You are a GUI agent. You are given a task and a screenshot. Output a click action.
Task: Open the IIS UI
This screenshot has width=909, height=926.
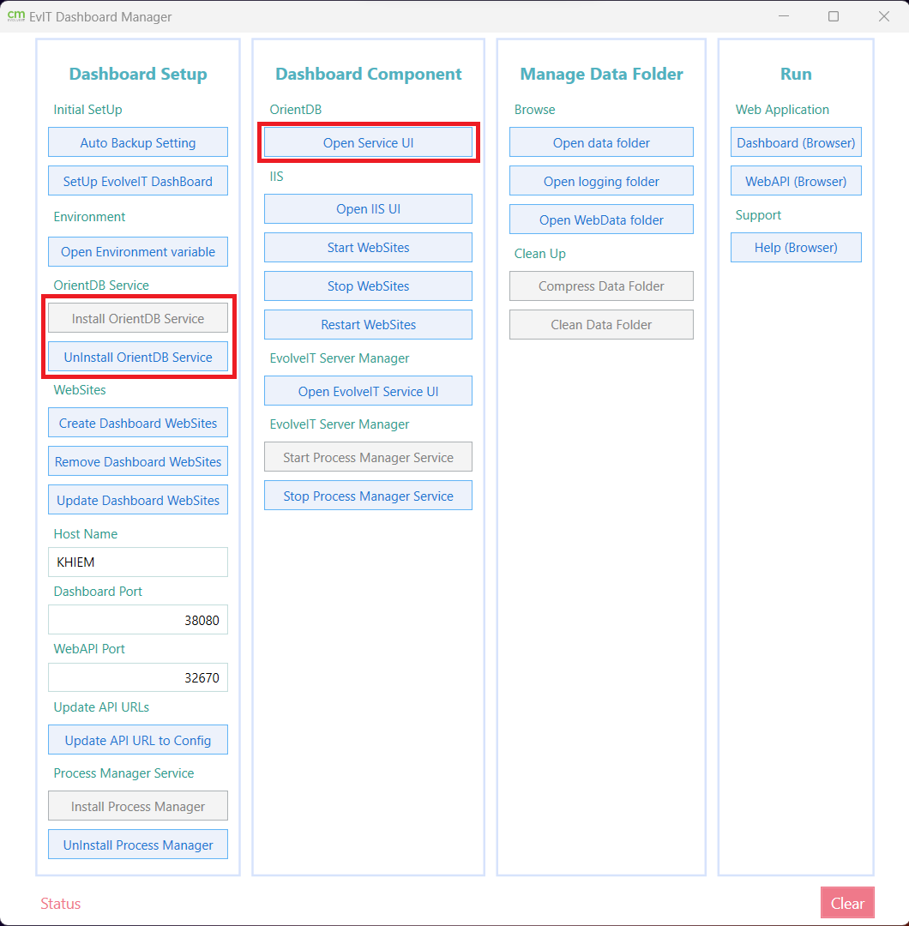click(368, 208)
